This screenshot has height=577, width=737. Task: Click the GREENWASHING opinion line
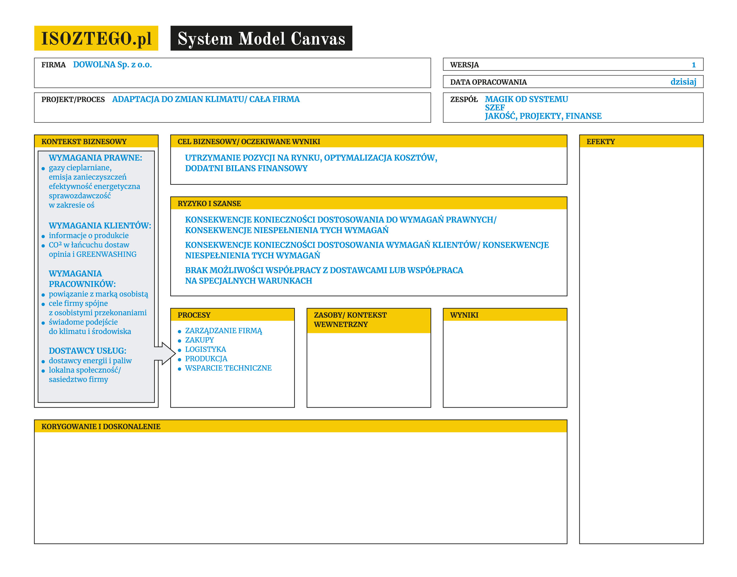93,254
